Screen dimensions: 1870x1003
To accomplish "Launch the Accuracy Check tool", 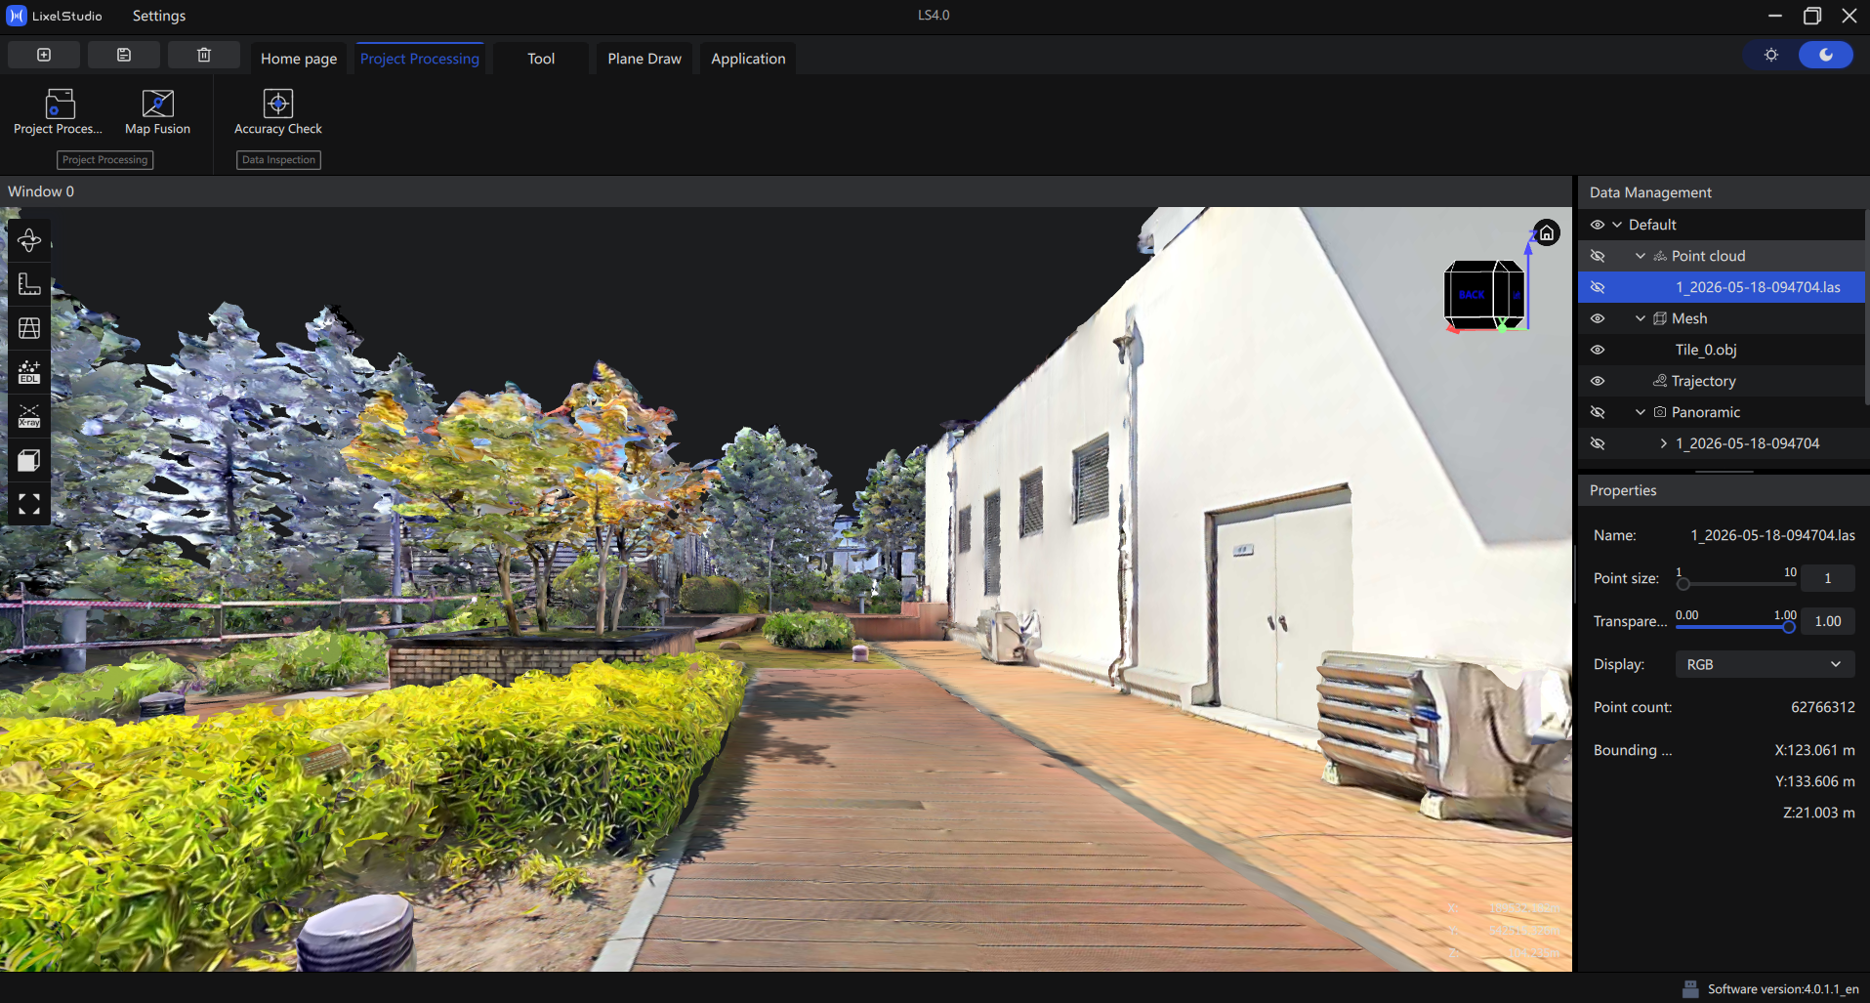I will coord(277,112).
